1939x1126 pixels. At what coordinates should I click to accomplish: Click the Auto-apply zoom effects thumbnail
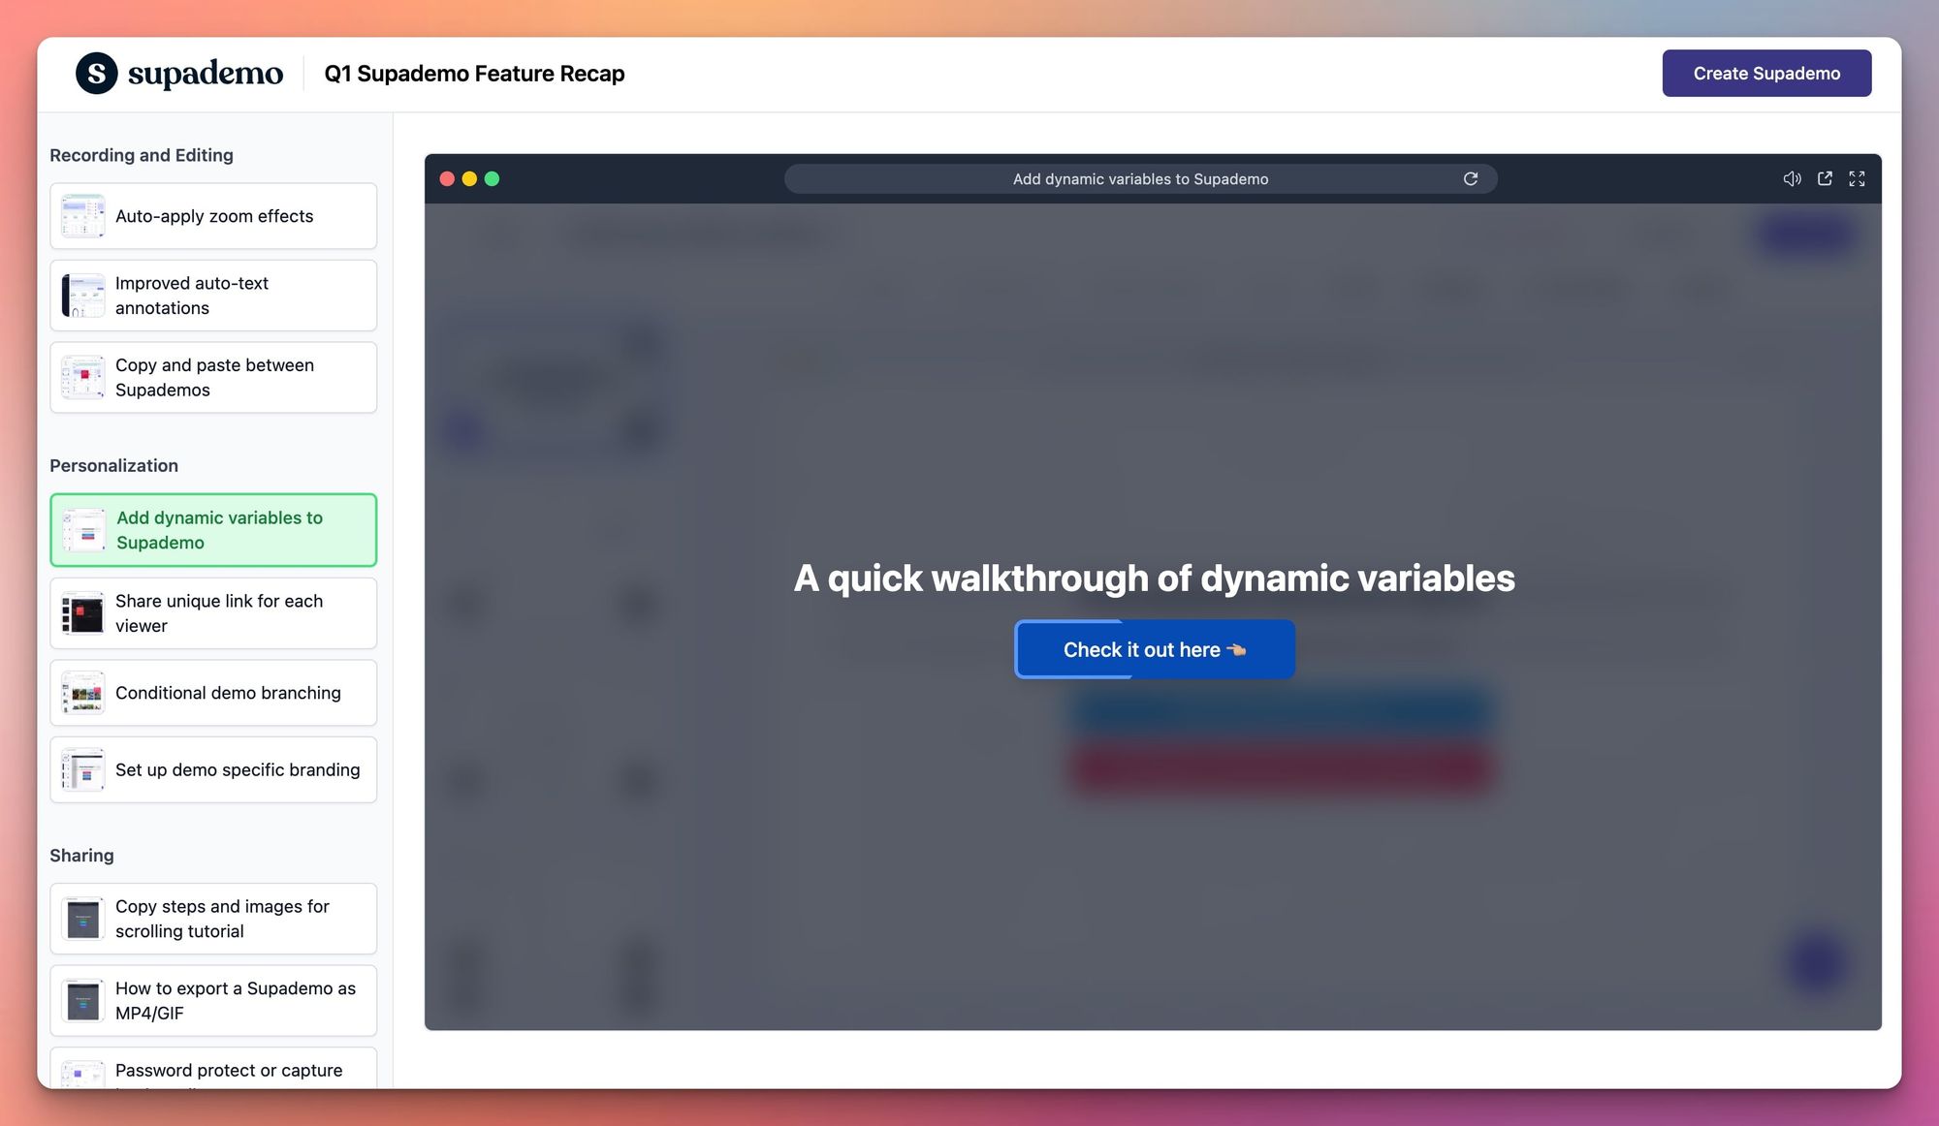(83, 216)
